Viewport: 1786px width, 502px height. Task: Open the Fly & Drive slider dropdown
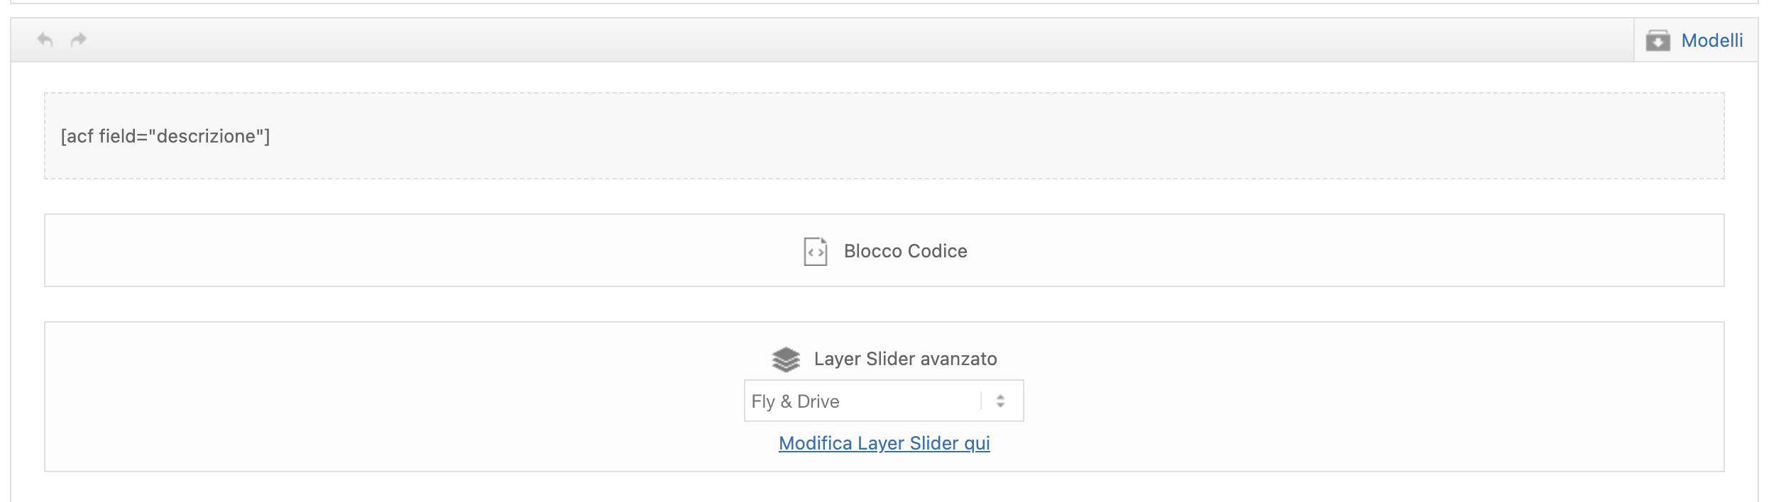[882, 401]
